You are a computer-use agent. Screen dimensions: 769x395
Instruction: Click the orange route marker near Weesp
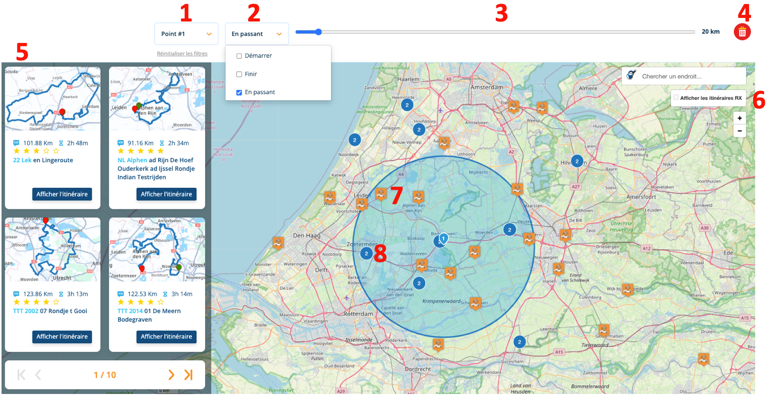(541, 108)
